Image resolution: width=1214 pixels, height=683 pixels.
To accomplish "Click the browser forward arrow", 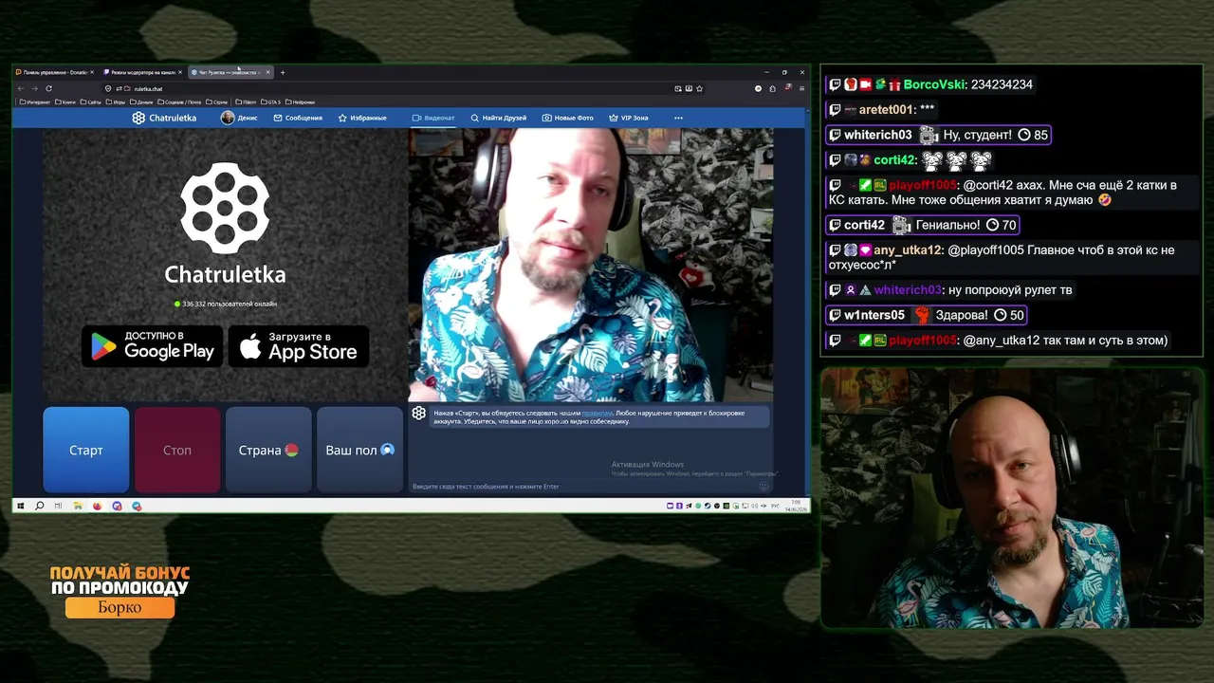I will click(35, 88).
